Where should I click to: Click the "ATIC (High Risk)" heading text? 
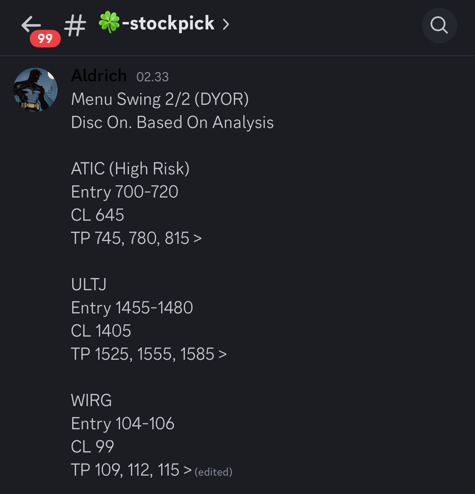point(130,169)
